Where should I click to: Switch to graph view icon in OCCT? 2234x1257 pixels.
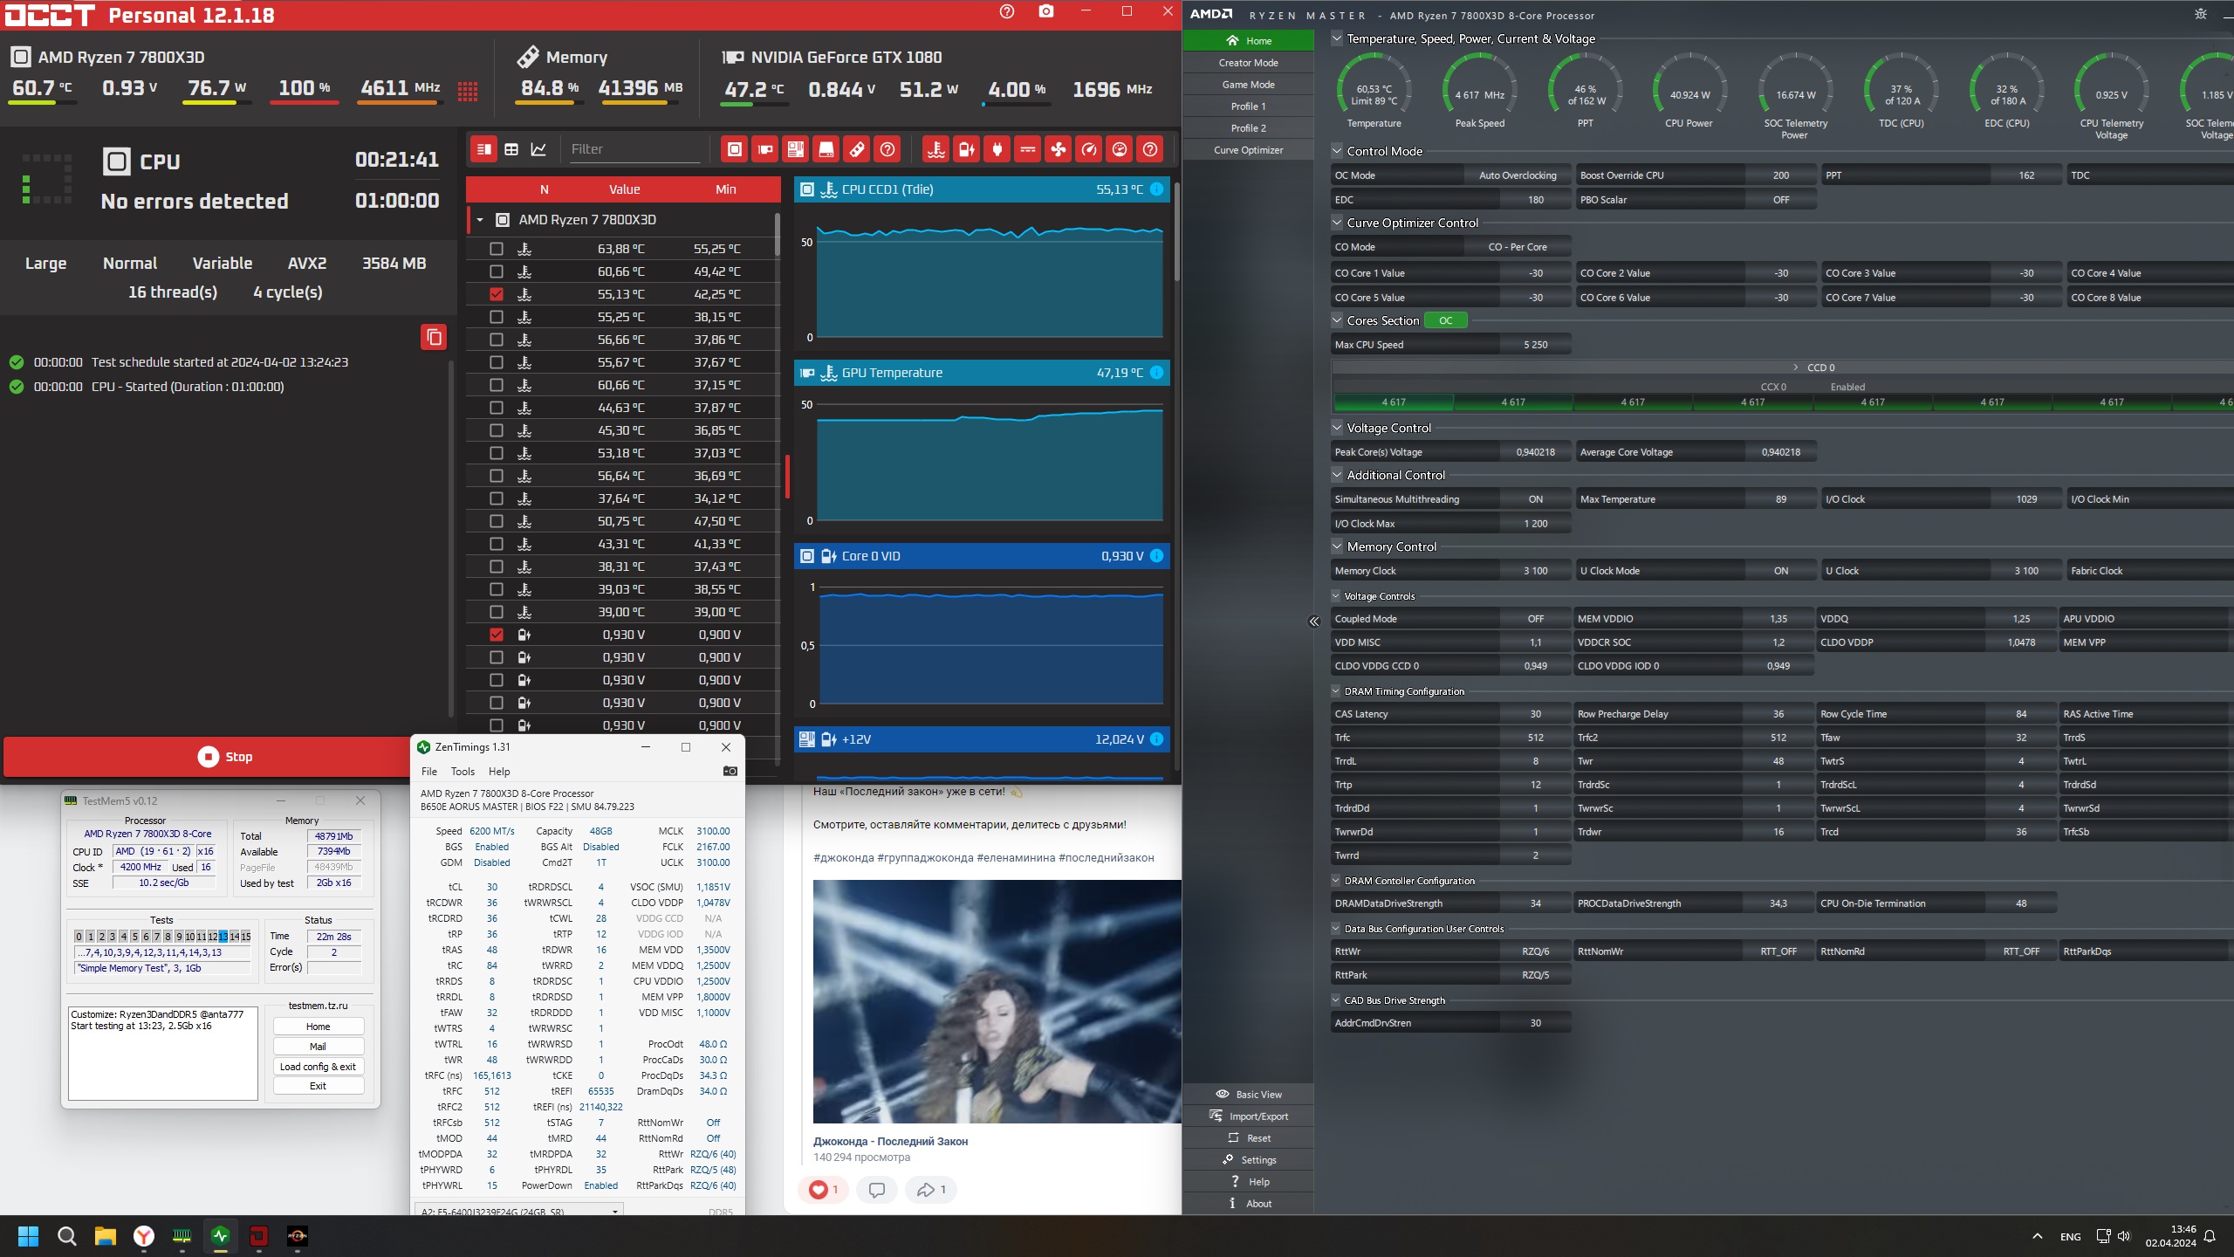click(538, 149)
